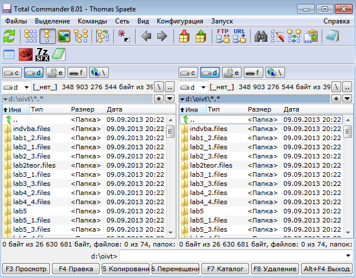
Task: Toggle the full details view icon
Action: point(48,36)
